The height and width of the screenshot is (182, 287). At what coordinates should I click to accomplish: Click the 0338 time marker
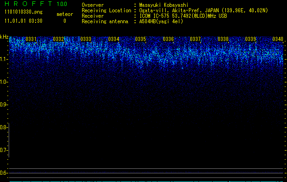point(223,39)
